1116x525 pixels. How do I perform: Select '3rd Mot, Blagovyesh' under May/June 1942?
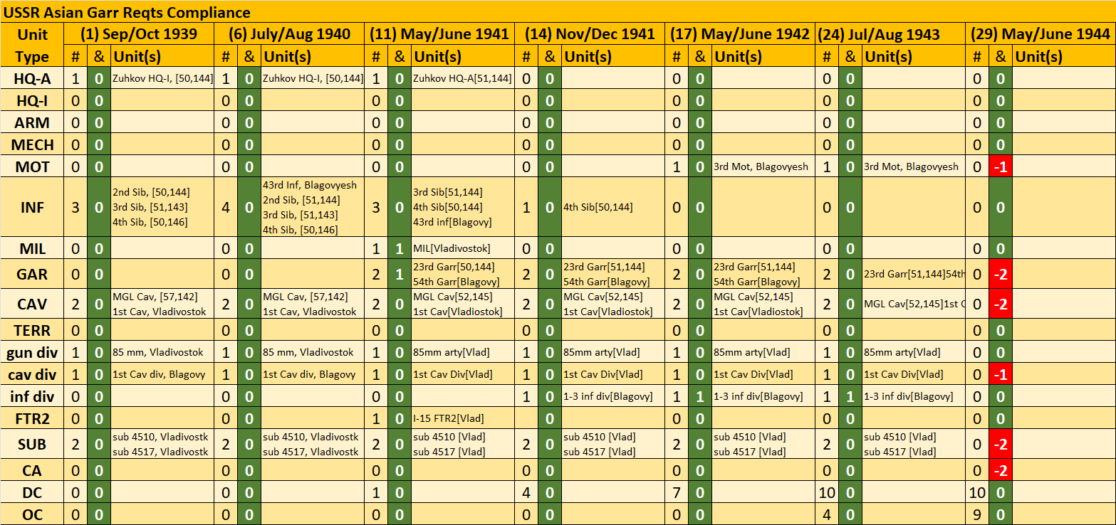click(x=763, y=166)
